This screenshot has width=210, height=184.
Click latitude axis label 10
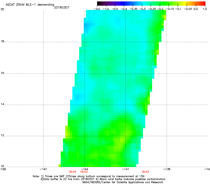click(2, 166)
